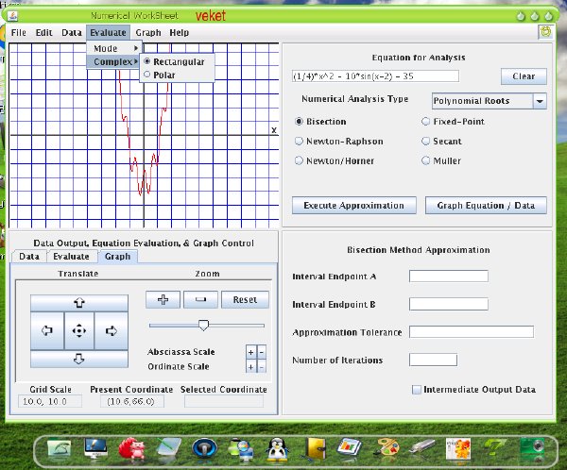Click the translate right arrow button
This screenshot has height=470, width=567.
point(111,330)
